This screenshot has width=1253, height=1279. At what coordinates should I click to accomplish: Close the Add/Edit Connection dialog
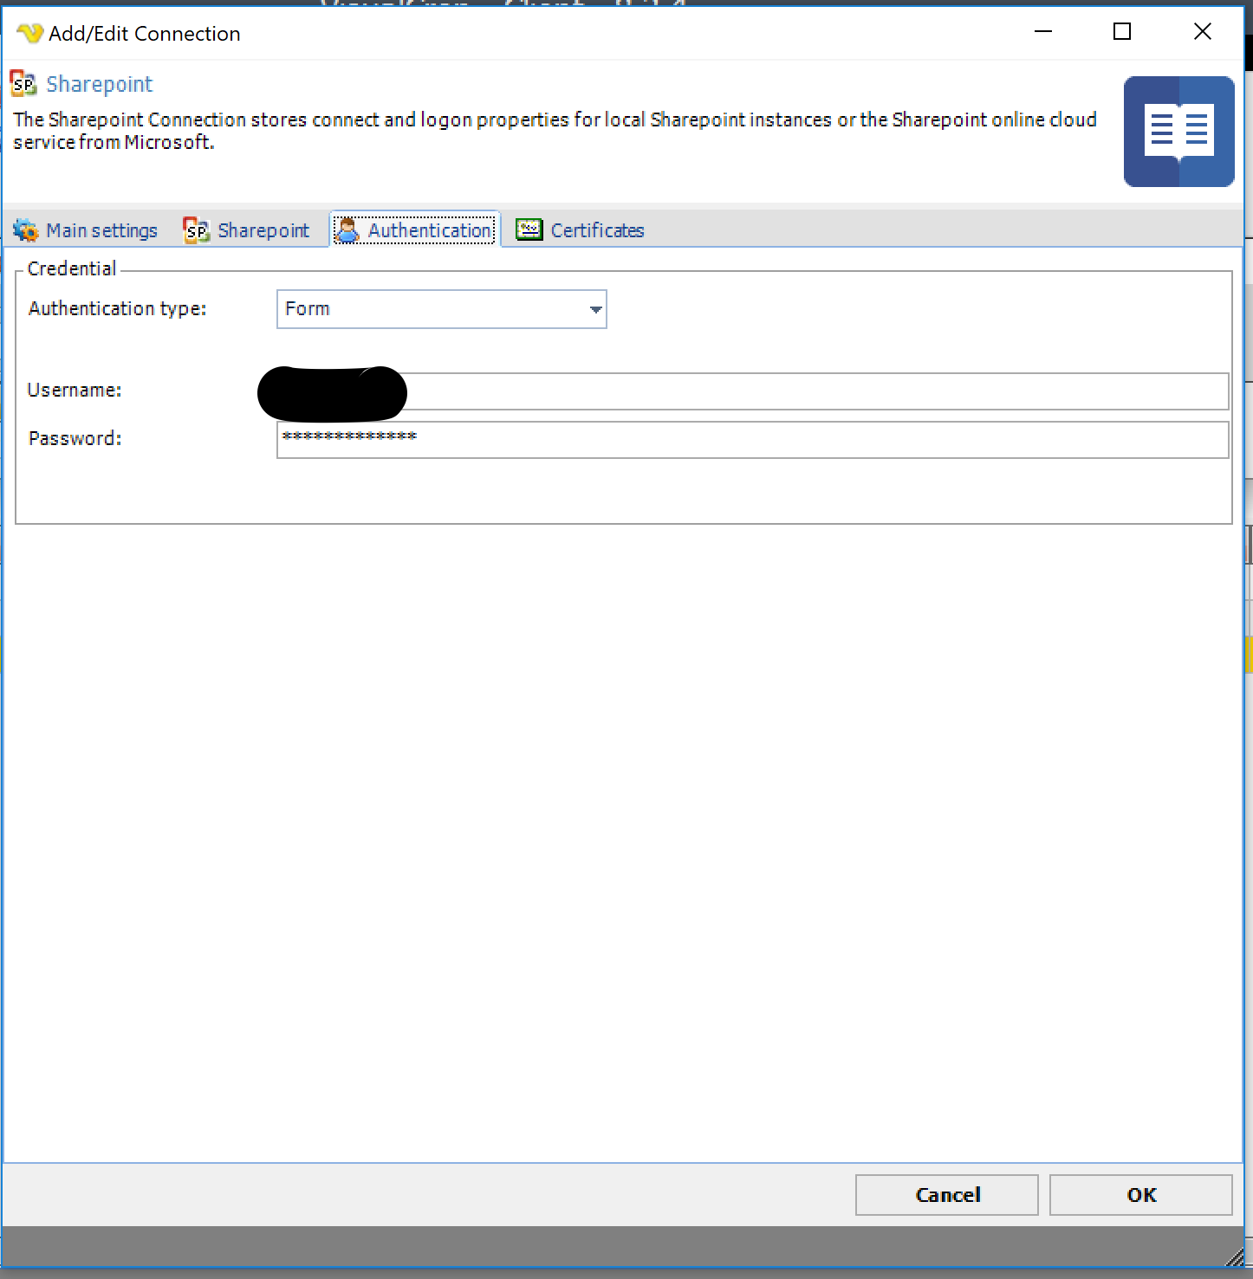(x=1202, y=32)
